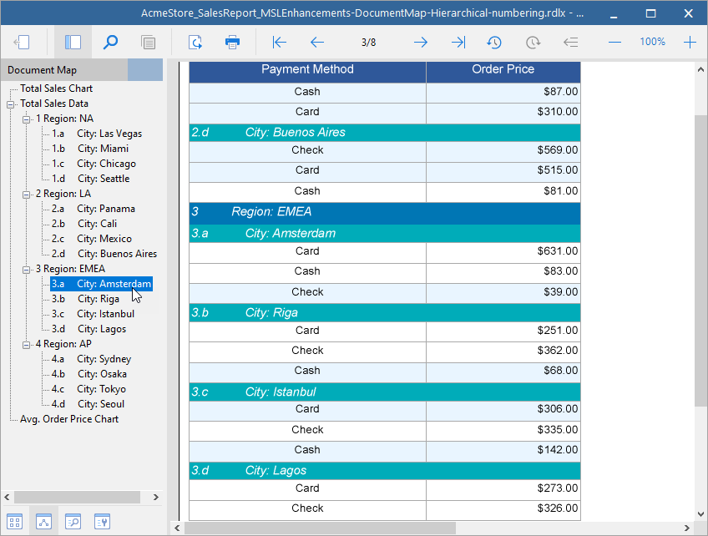Viewport: 708px width, 536px height.
Task: Open the parameters panel icon
Action: 102,522
